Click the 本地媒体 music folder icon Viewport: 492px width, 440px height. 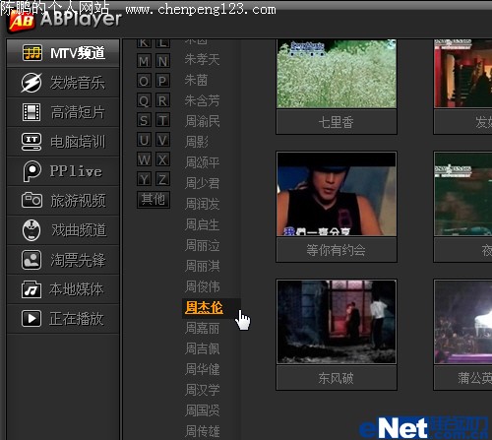point(31,289)
